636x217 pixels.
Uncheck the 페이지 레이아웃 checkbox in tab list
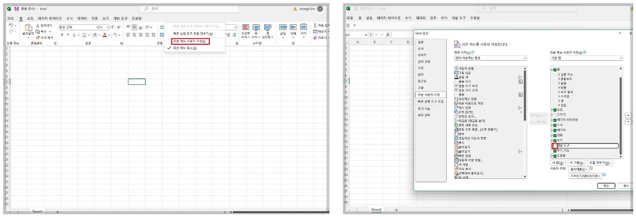[555, 120]
